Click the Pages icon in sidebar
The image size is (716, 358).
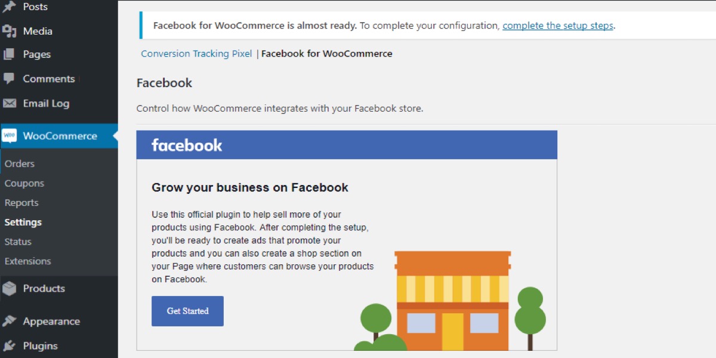[9, 54]
